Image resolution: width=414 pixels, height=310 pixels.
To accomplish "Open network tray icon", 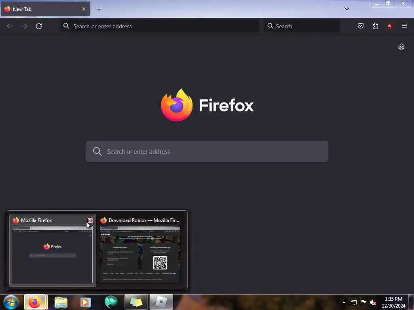I will coord(353,302).
